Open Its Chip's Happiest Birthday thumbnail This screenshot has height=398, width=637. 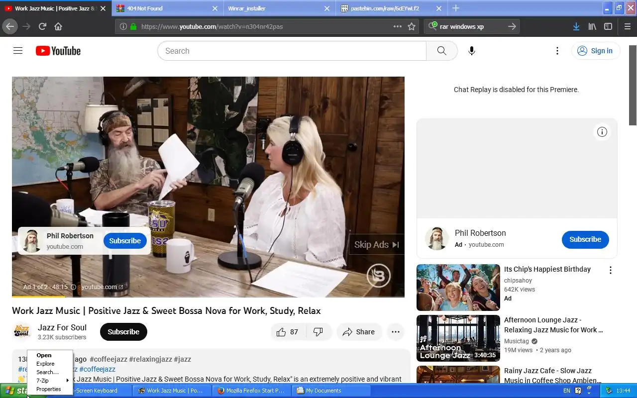point(458,288)
